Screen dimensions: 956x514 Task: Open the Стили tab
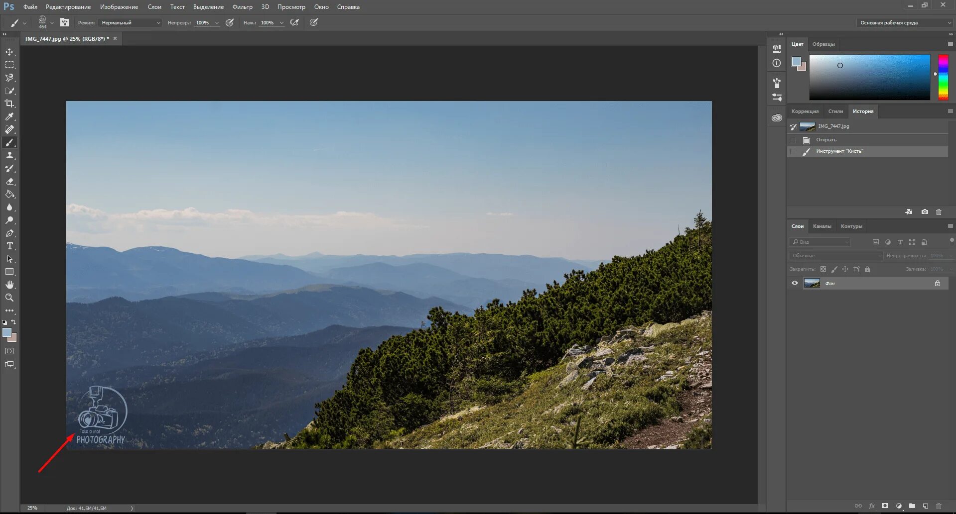(x=835, y=111)
